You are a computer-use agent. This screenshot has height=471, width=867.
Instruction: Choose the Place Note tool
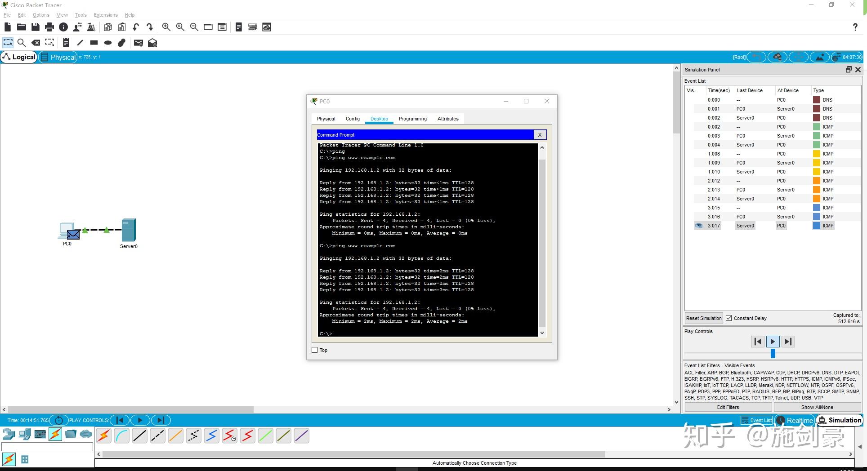click(66, 43)
